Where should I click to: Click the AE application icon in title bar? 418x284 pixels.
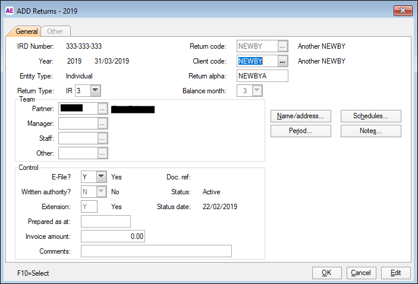(x=10, y=11)
